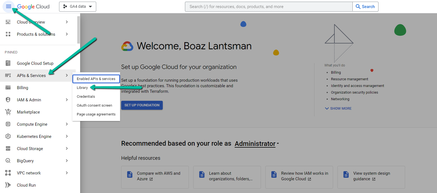Select Enabled APIs & services
The height and width of the screenshot is (193, 437).
click(96, 79)
